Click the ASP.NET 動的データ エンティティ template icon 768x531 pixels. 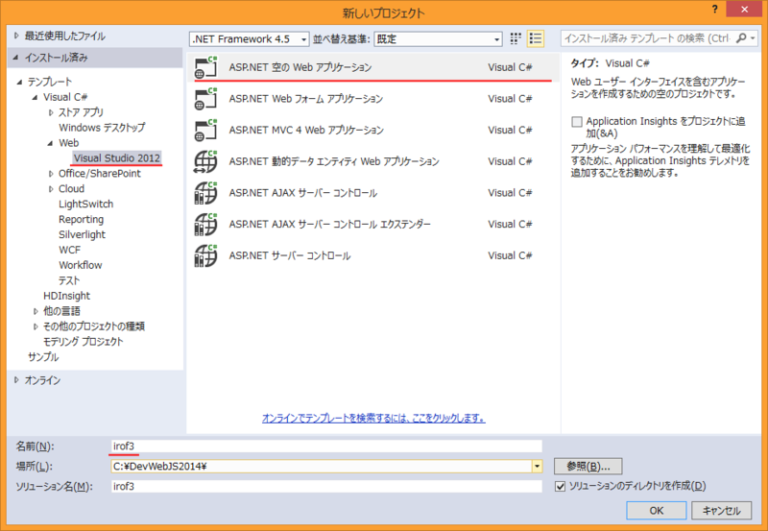pyautogui.click(x=205, y=161)
